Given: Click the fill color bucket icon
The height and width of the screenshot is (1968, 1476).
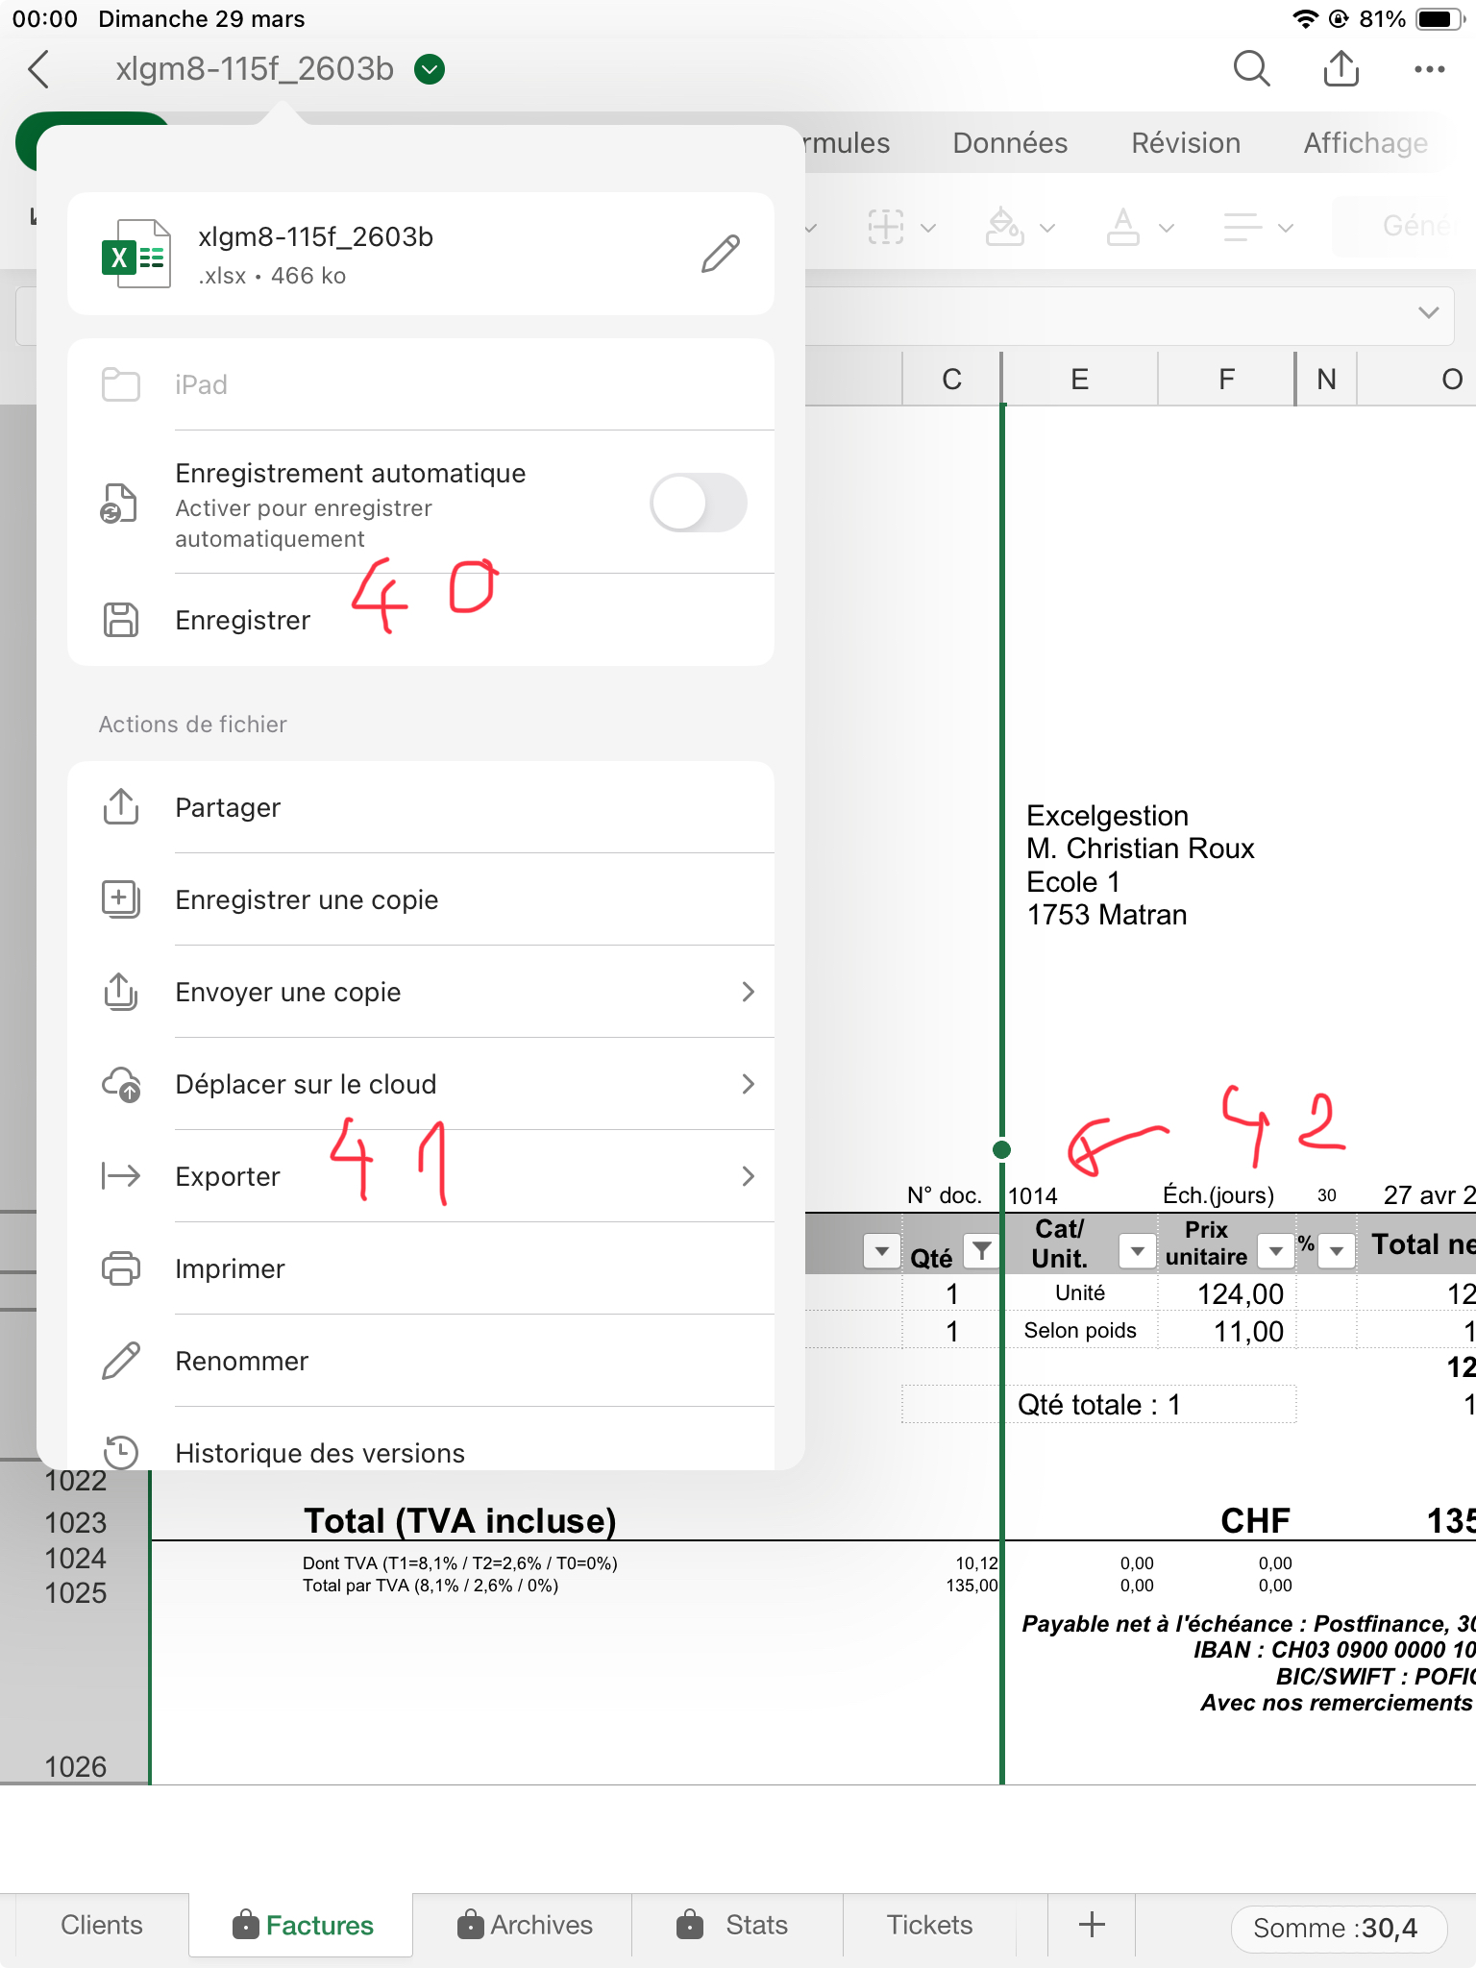Looking at the screenshot, I should [x=1005, y=228].
